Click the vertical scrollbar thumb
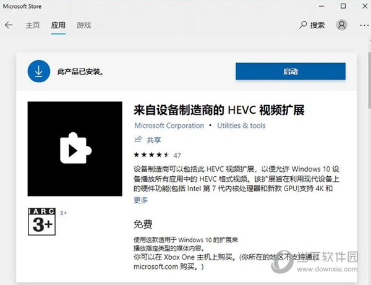Viewport: 371px width, 285px height. tap(369, 80)
